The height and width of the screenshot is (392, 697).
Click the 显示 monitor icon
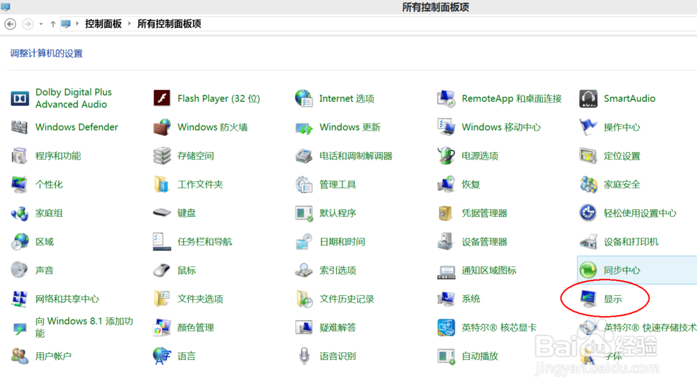588,299
